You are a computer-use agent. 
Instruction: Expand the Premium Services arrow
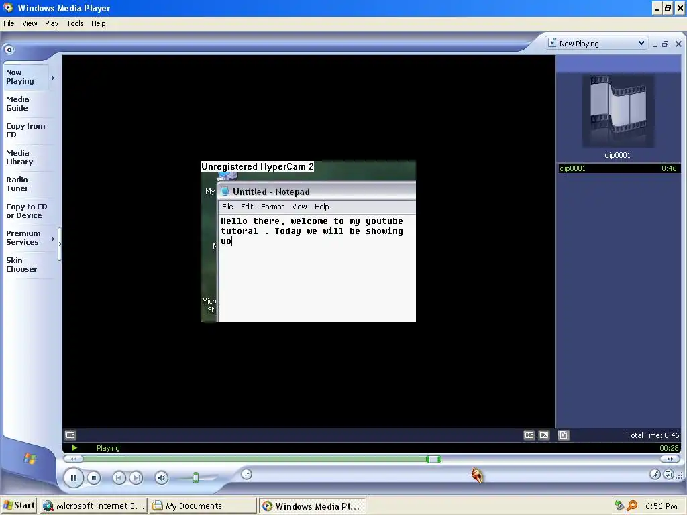point(52,239)
